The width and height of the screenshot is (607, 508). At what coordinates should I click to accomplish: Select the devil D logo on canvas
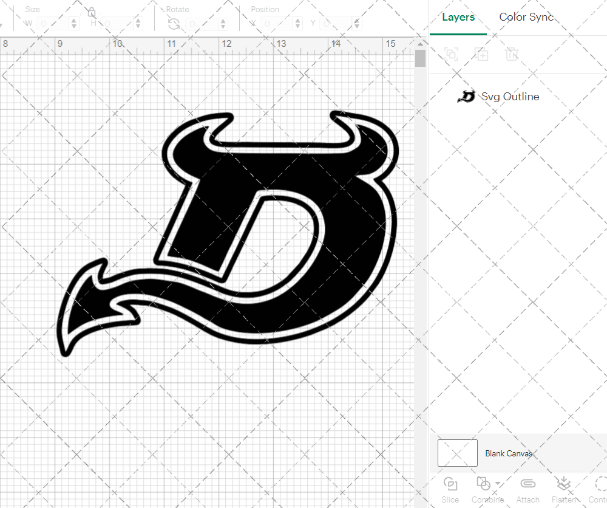228,234
